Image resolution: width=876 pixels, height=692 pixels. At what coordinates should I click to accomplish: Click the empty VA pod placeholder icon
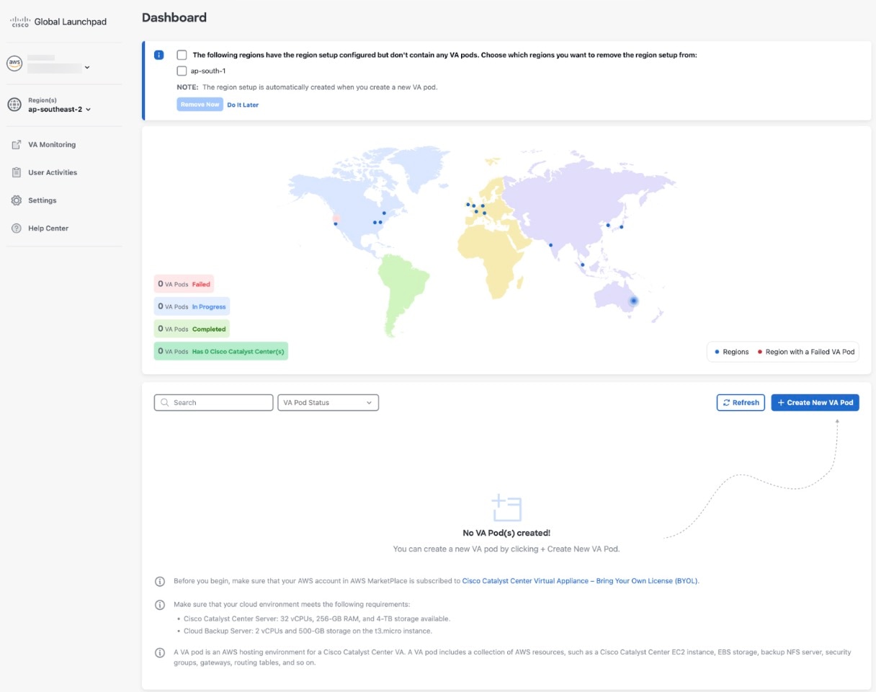pyautogui.click(x=506, y=508)
